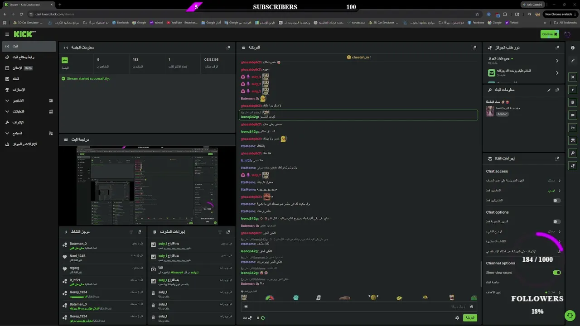Disable the Show view count switch
Image resolution: width=580 pixels, height=326 pixels.
point(556,273)
